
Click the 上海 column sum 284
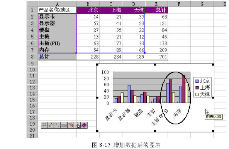[111, 57]
